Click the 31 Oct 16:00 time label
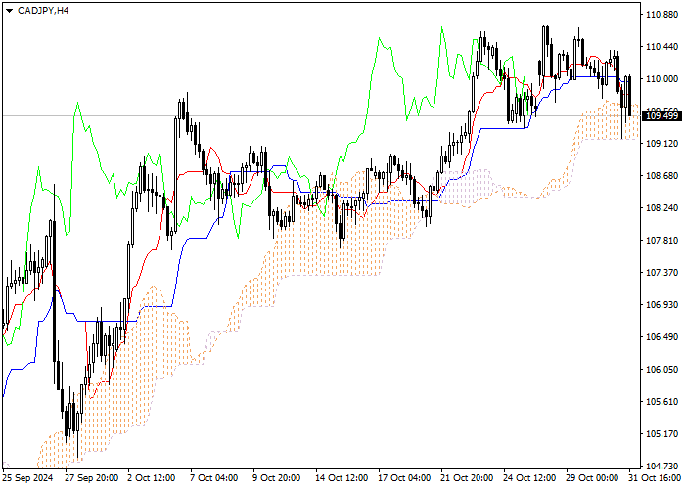Image resolution: width=685 pixels, height=489 pixels. (x=656, y=478)
